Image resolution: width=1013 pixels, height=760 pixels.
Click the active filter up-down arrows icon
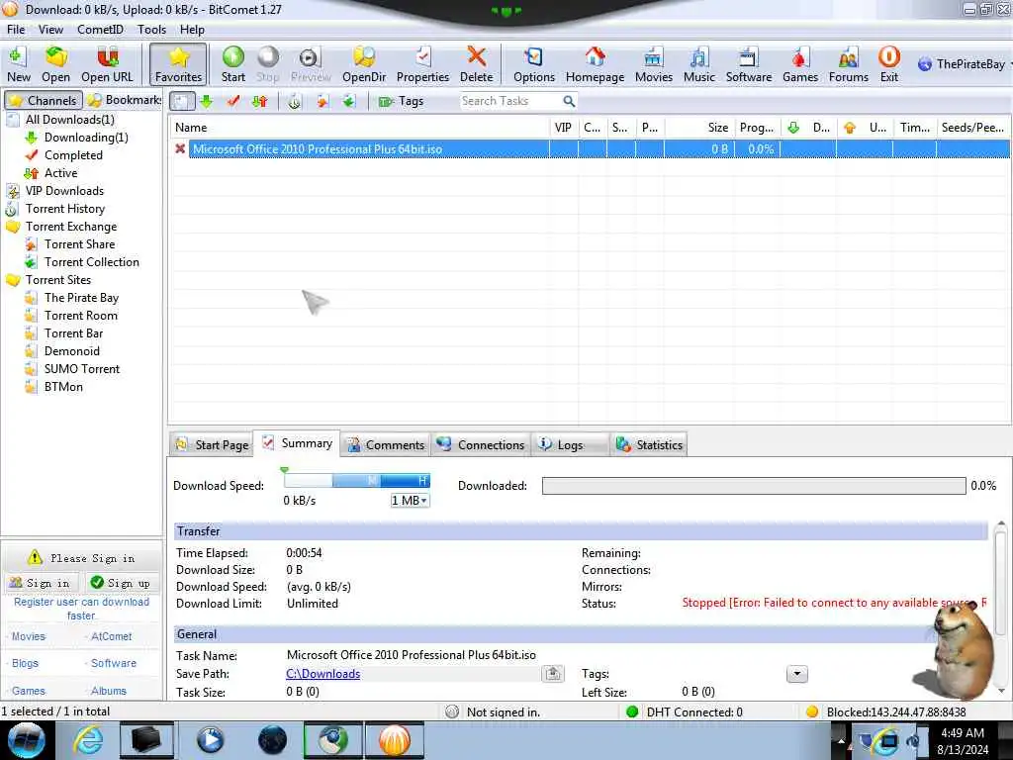point(260,101)
